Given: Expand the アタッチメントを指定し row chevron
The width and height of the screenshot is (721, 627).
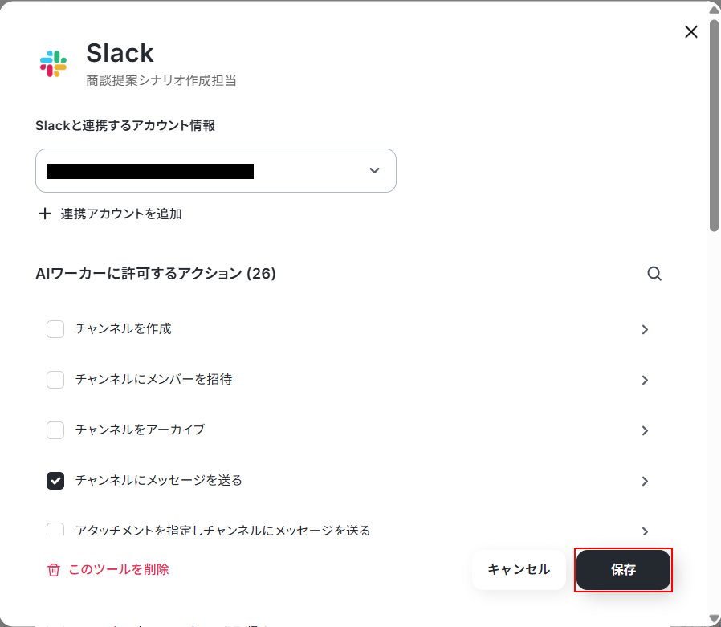Looking at the screenshot, I should pos(645,531).
